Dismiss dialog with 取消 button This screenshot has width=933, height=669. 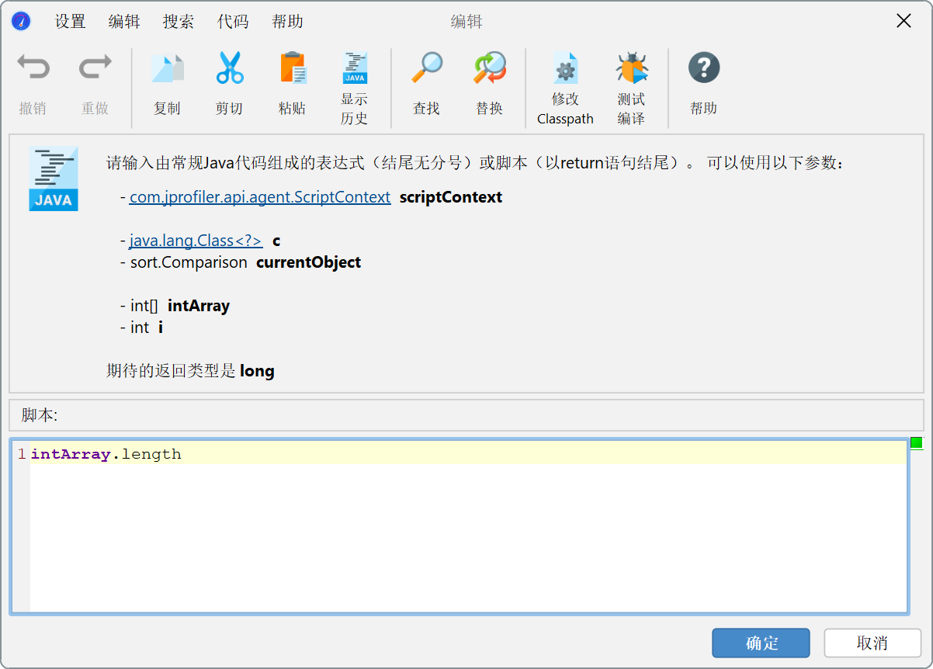(x=872, y=643)
